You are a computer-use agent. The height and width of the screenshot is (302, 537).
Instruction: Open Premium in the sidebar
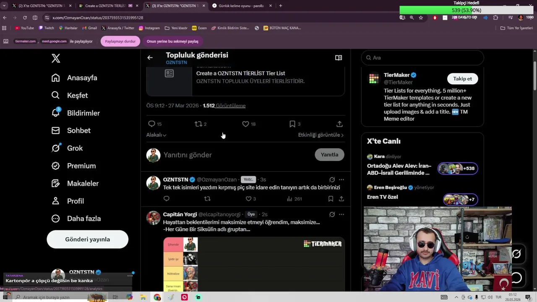pyautogui.click(x=73, y=166)
